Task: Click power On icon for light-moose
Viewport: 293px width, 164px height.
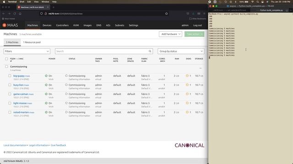Action: point(46,103)
